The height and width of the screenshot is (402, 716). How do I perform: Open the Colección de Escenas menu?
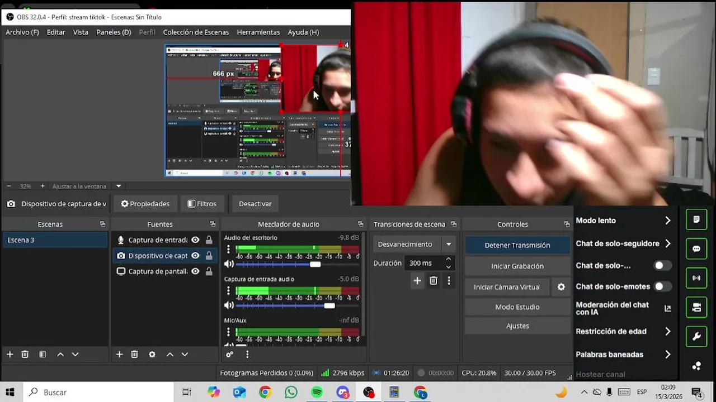tap(196, 32)
